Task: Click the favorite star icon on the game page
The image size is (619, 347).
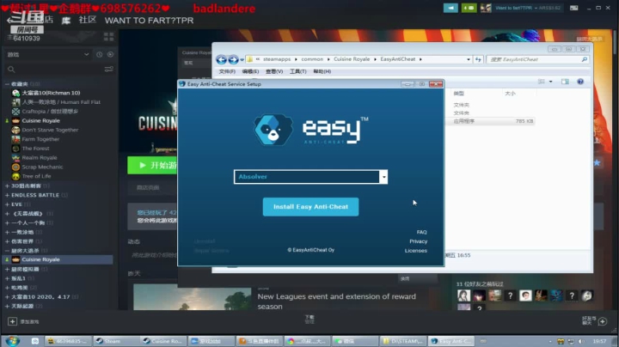Action: tap(597, 163)
